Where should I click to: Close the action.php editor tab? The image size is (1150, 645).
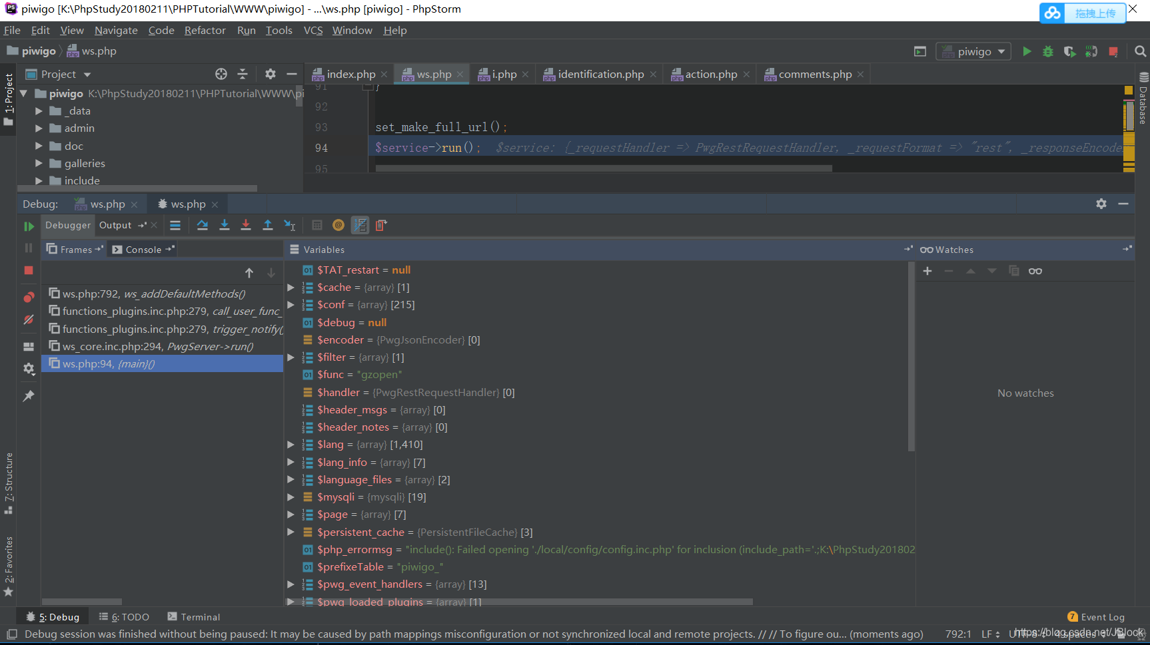(x=746, y=75)
